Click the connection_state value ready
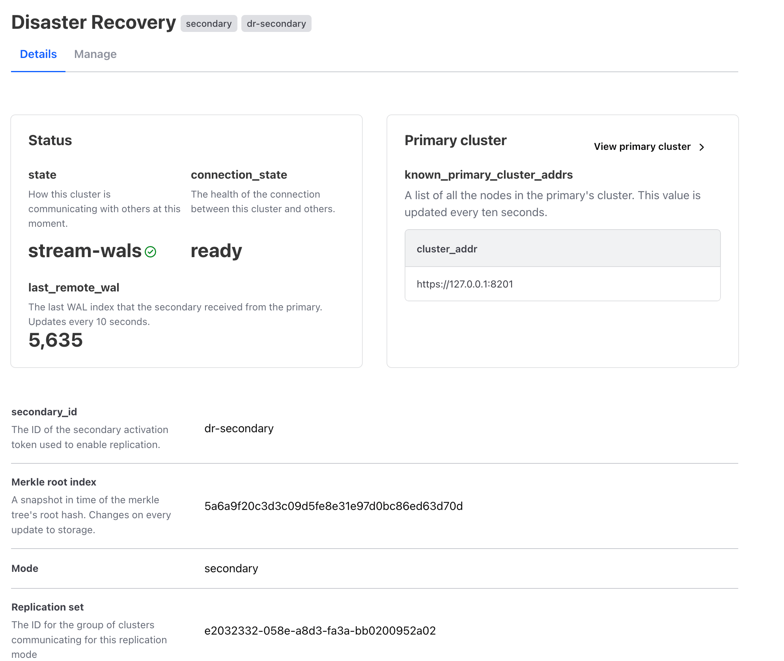Viewport: 784px width, 661px height. (216, 251)
